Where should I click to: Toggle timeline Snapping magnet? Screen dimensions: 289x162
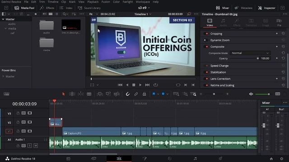127,94
